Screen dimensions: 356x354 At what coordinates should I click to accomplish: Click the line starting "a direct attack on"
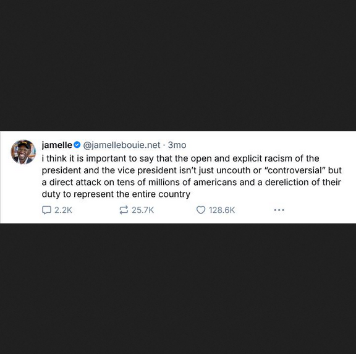(192, 183)
